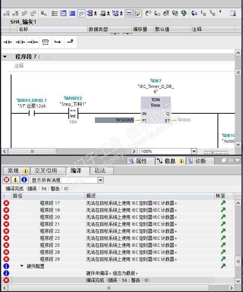
Task: Go to error in 程序段 29
Action: (x=223, y=259)
